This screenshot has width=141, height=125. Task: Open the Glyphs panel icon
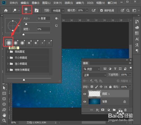pos(137,45)
